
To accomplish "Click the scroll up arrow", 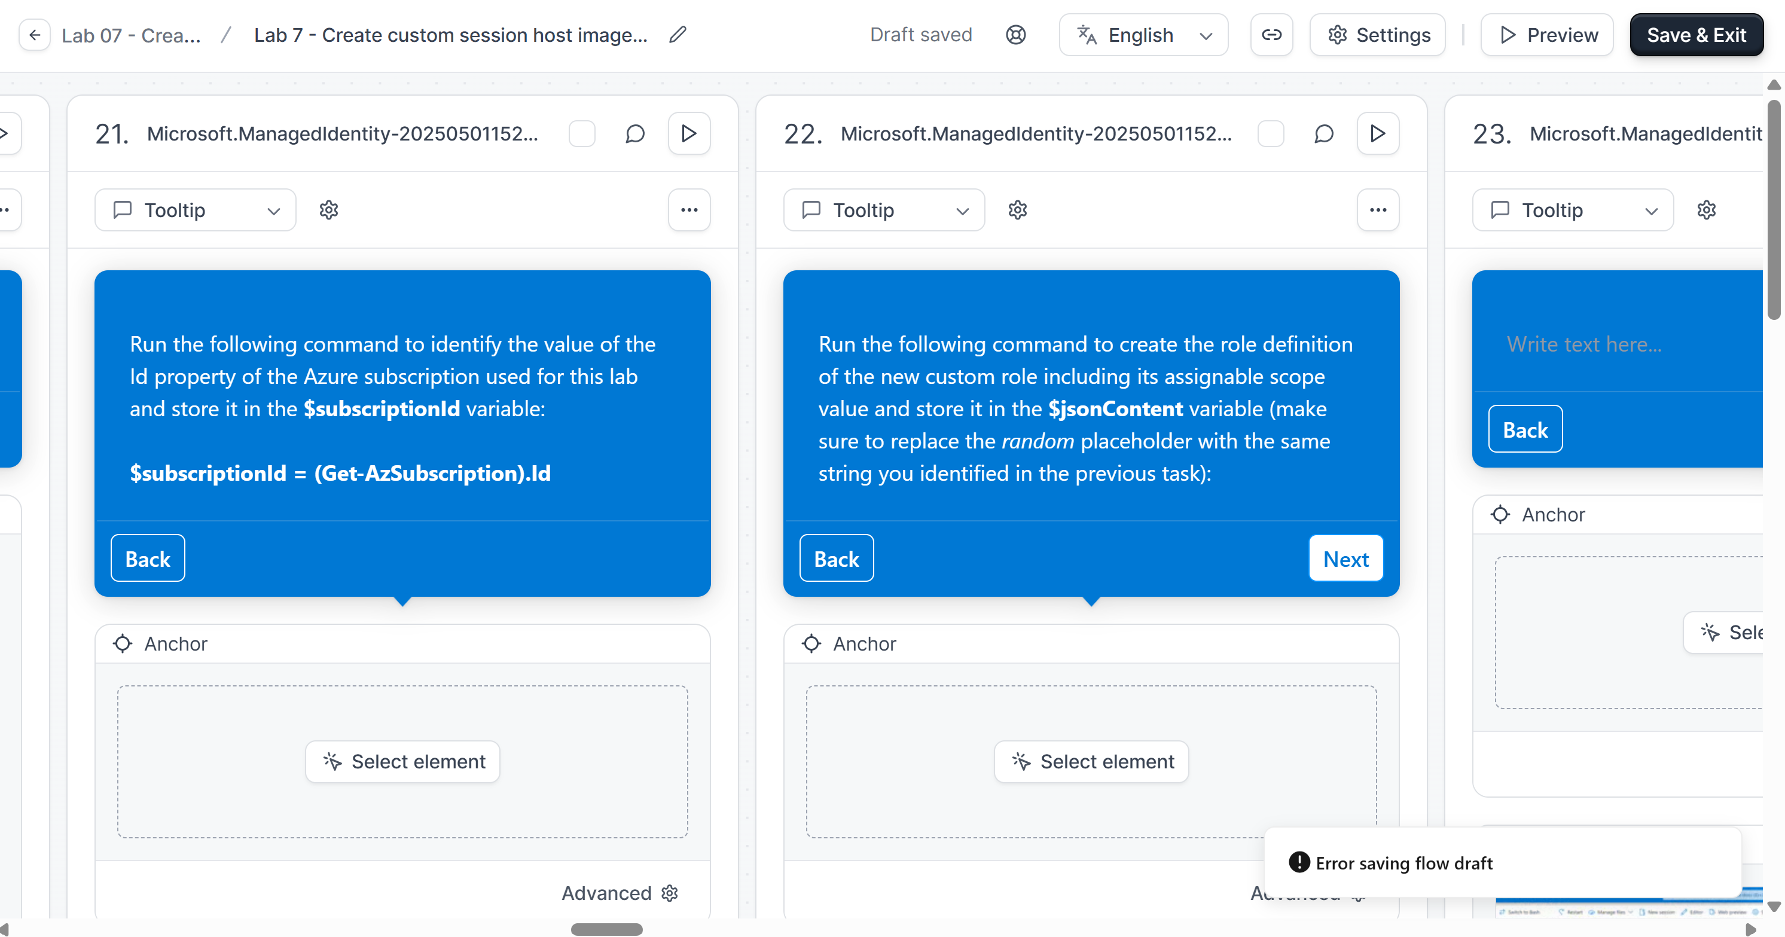I will pyautogui.click(x=1774, y=84).
